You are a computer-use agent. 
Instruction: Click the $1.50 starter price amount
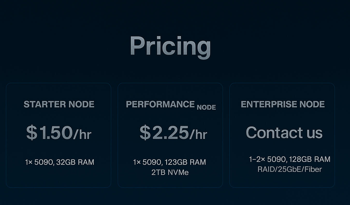click(x=49, y=133)
